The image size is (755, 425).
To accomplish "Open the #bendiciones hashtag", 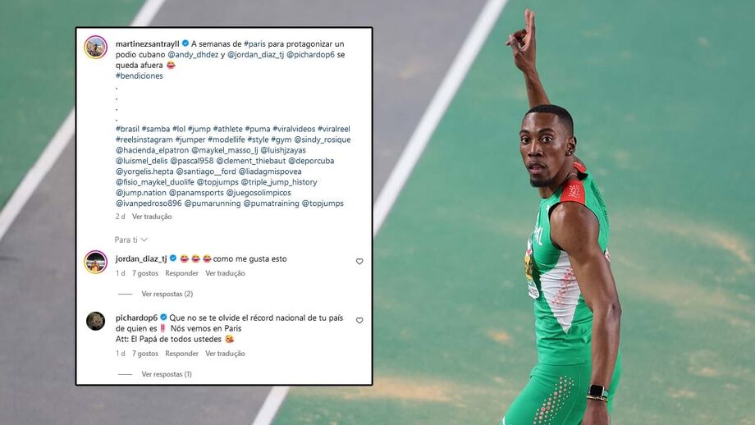I will 140,75.
